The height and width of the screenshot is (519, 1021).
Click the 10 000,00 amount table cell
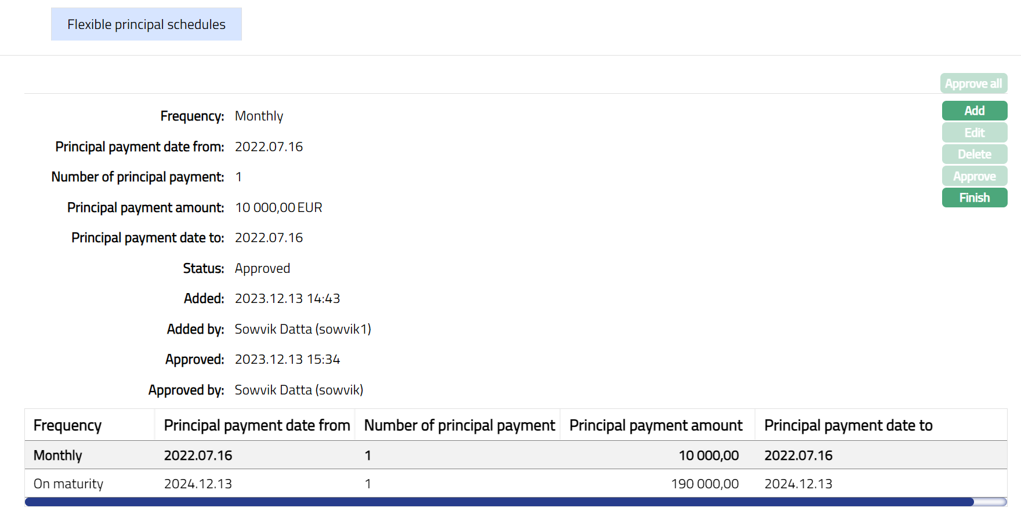(708, 455)
